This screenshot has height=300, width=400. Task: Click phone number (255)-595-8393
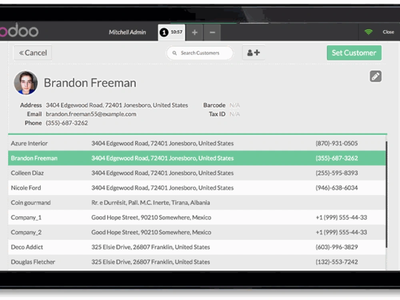(x=336, y=173)
